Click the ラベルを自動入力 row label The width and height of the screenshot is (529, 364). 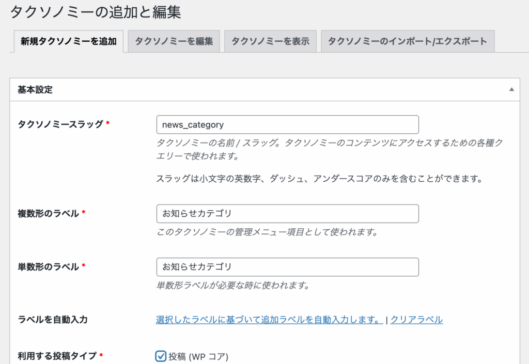pos(53,320)
